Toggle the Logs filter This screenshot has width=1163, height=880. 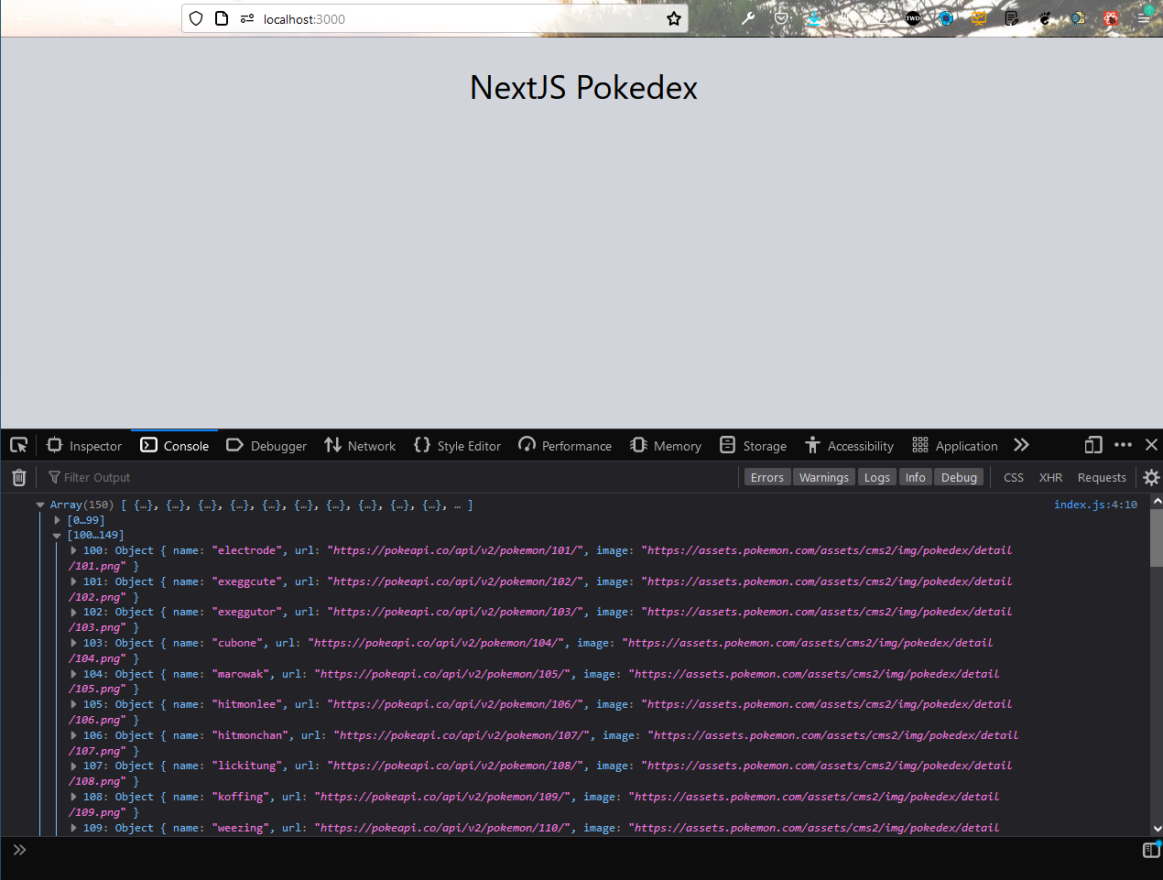(877, 477)
